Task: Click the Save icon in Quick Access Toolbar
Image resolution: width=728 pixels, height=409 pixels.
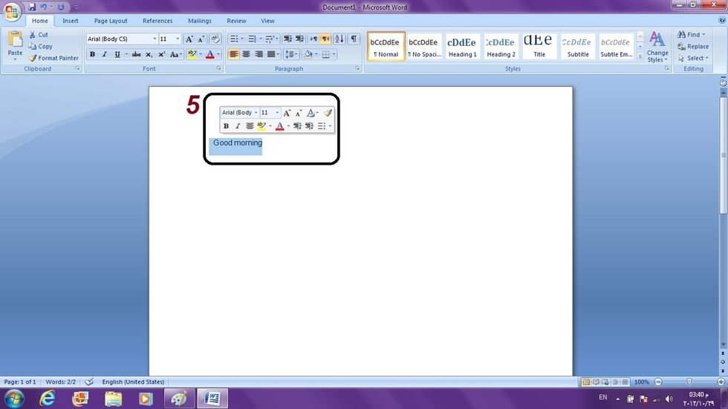Action: click(32, 7)
